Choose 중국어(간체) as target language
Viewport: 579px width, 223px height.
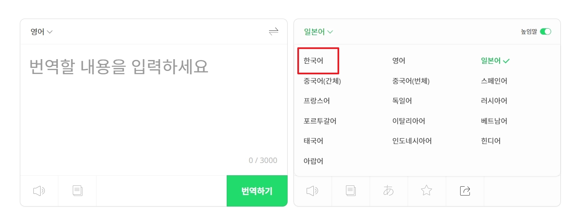tap(322, 81)
